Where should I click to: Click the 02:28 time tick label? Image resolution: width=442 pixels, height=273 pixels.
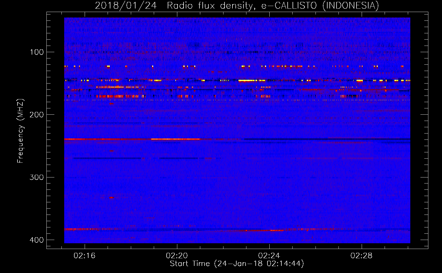361,256
